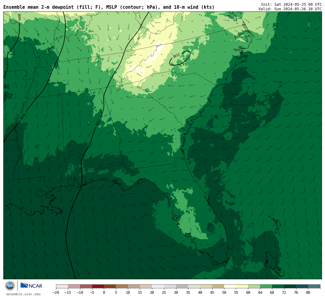Select the beige swatch between 40 and 45
The height and width of the screenshot is (298, 325).
click(206, 287)
